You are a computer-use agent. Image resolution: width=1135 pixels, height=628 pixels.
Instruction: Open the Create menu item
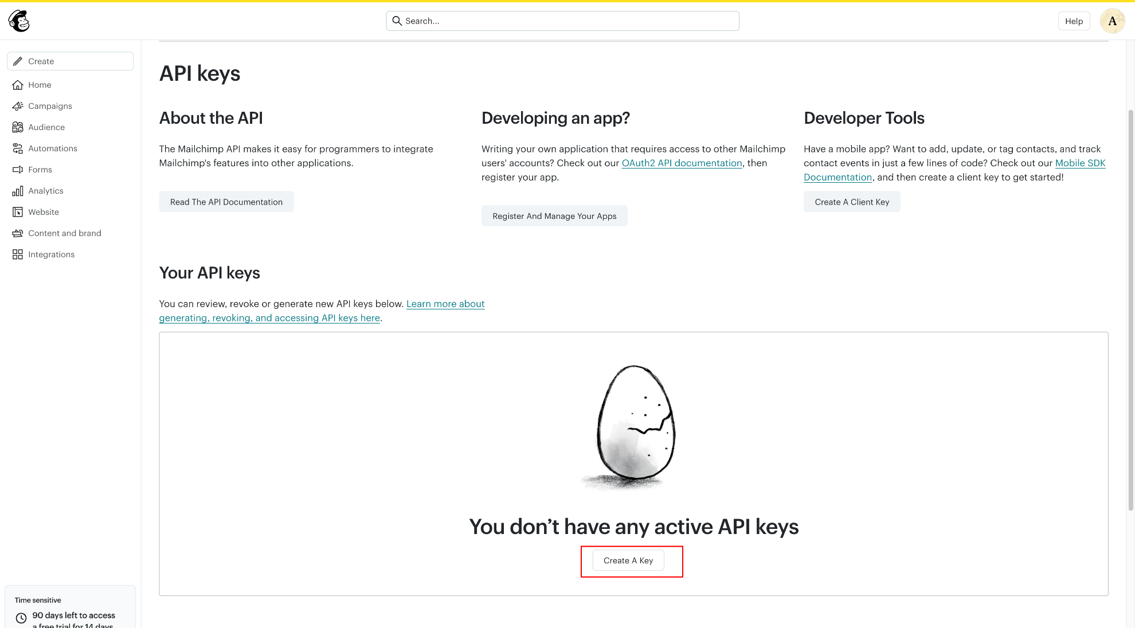pyautogui.click(x=70, y=61)
